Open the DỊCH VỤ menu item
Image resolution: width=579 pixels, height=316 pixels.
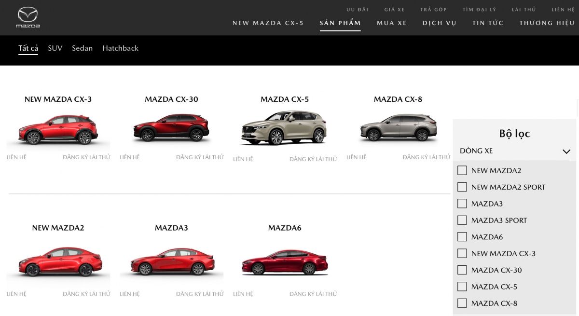click(439, 23)
